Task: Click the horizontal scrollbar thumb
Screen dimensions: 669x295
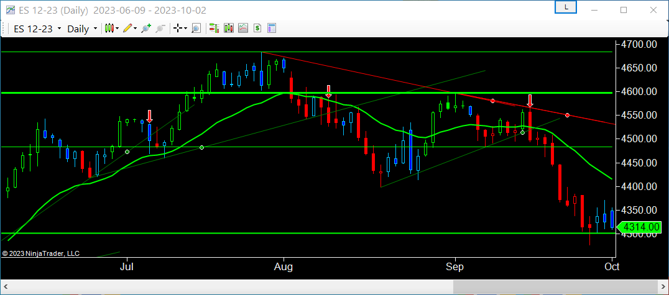Action: (555, 287)
